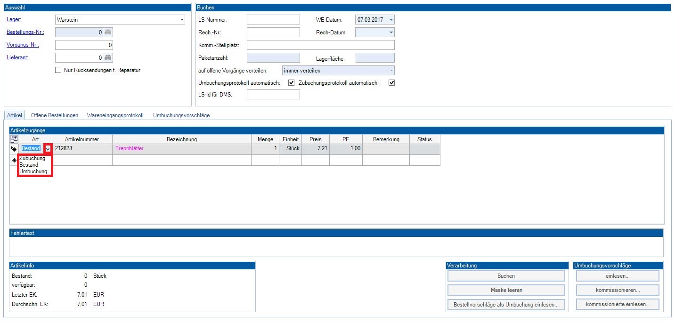
Task: Click into the LS-Nummer input field
Action: point(273,20)
